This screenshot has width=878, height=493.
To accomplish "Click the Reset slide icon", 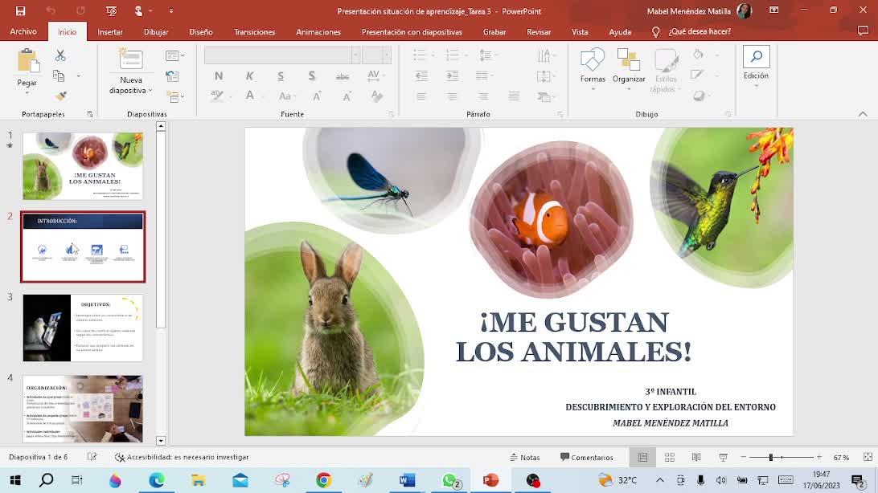I will [173, 76].
